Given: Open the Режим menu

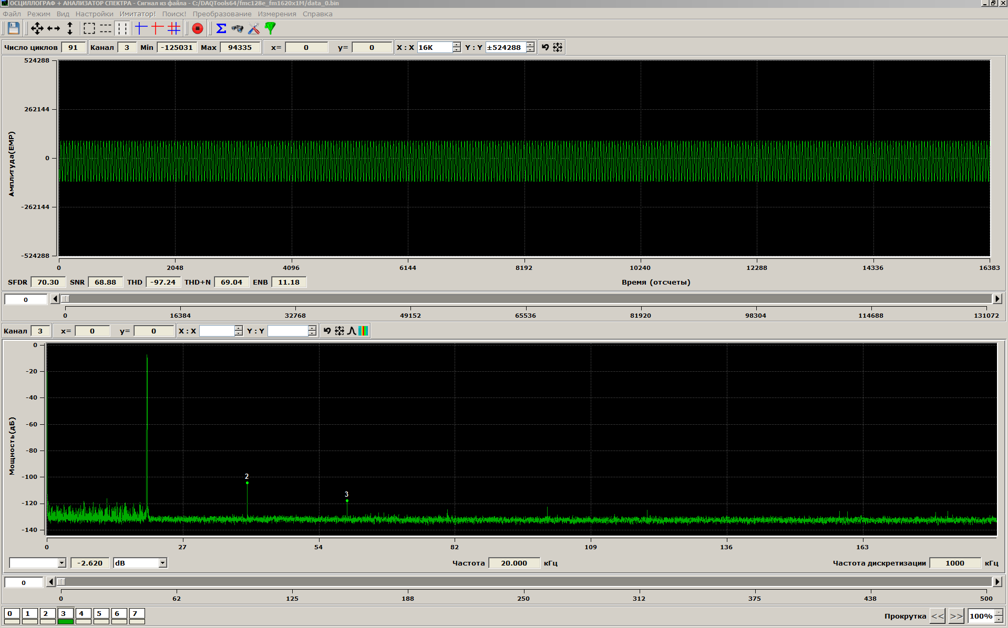Looking at the screenshot, I should point(39,14).
